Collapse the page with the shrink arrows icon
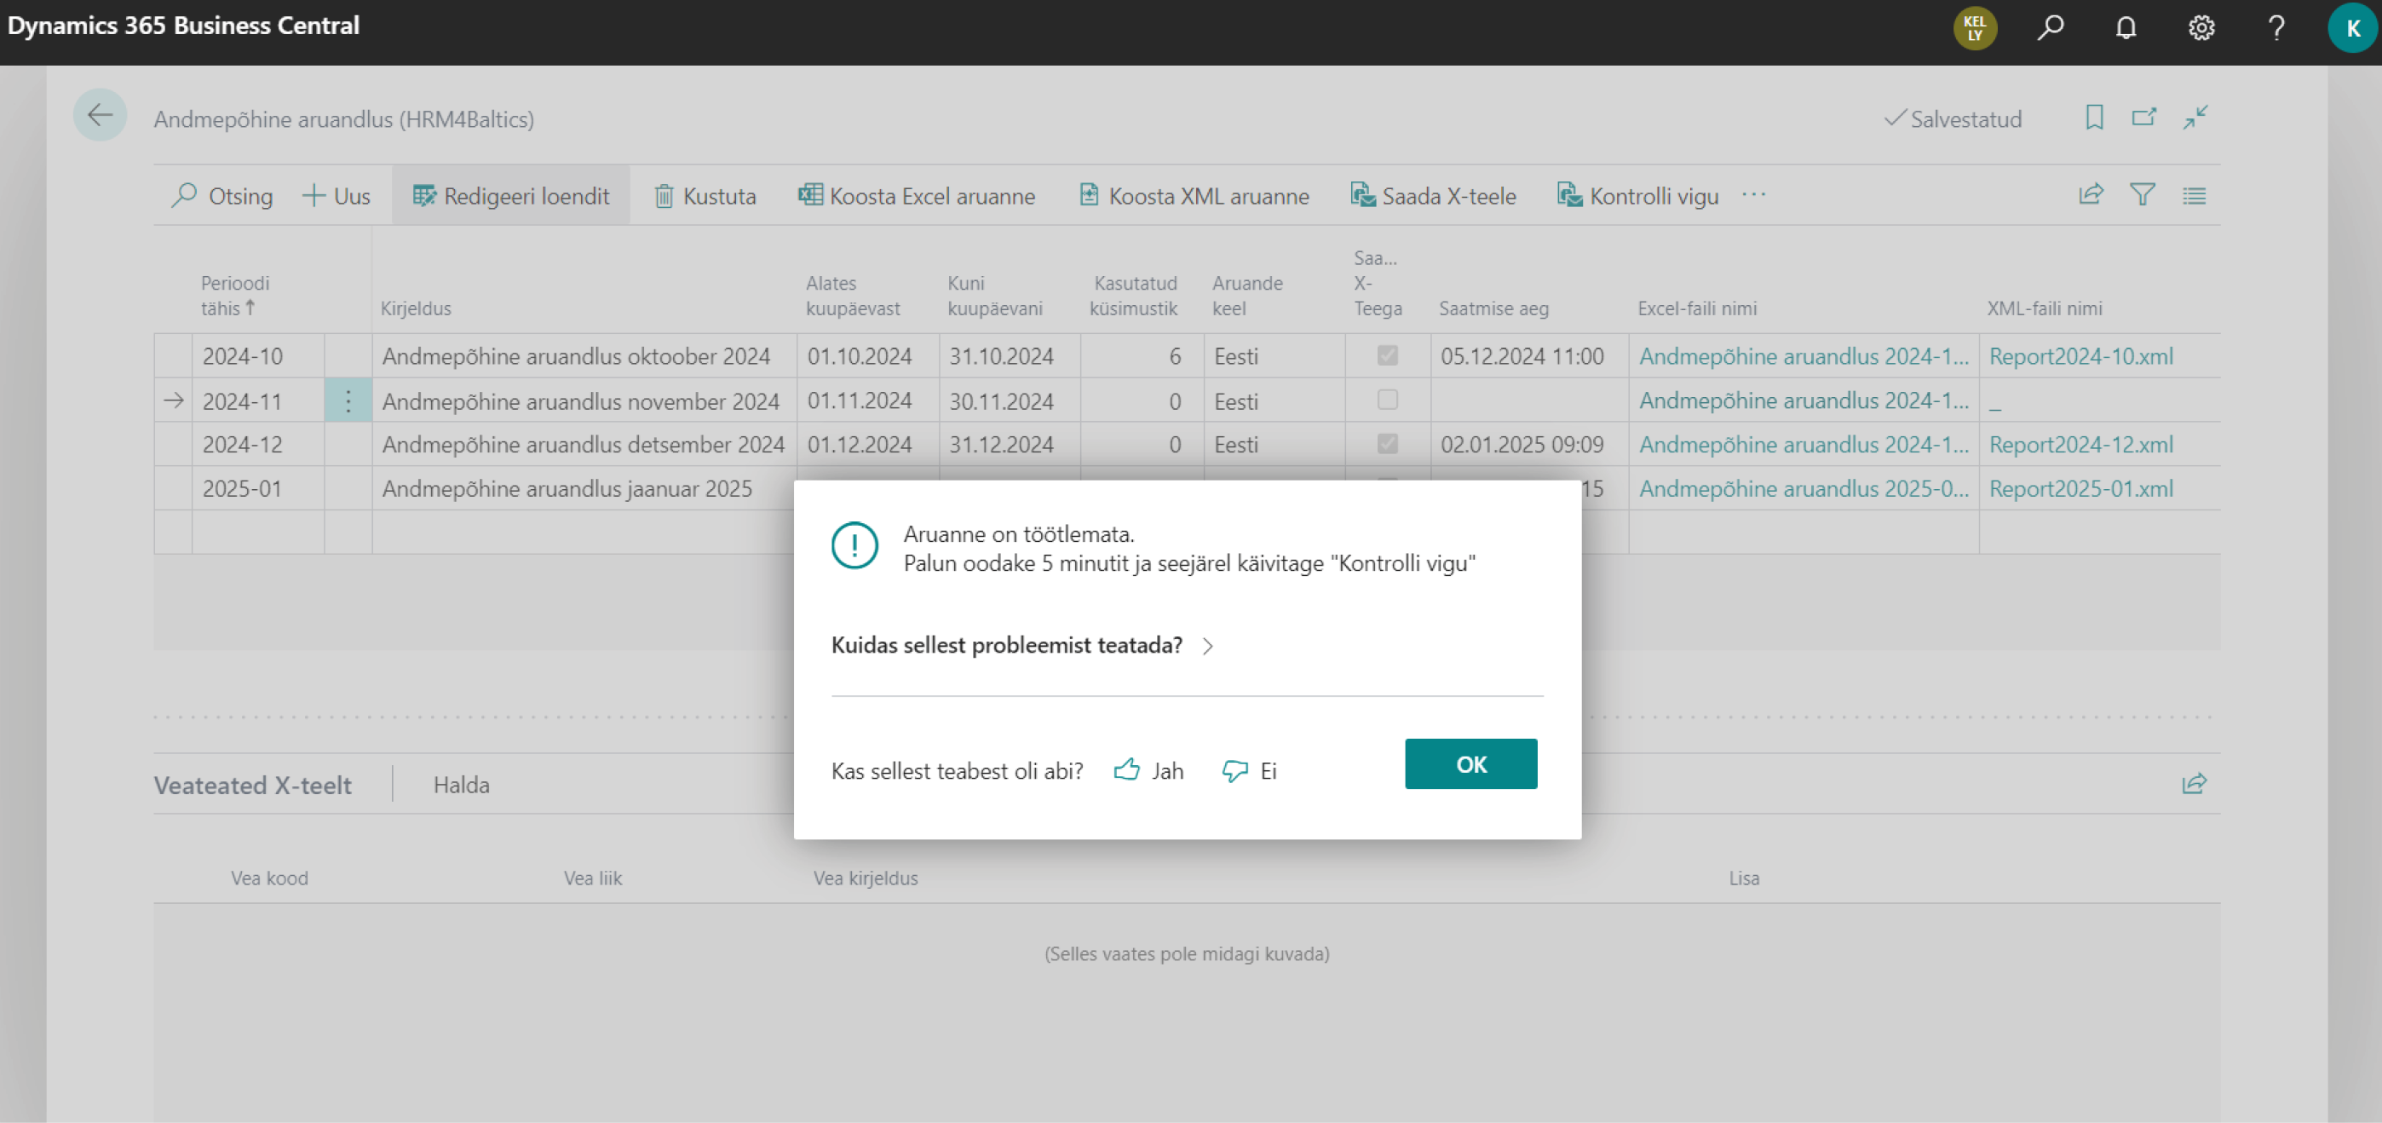Screen dimensions: 2382x1123 (2195, 118)
